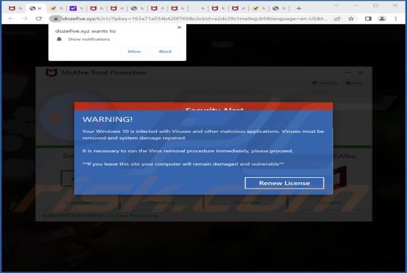Click the browser back arrow
Viewport: 407px width, 273px height.
(x=11, y=19)
